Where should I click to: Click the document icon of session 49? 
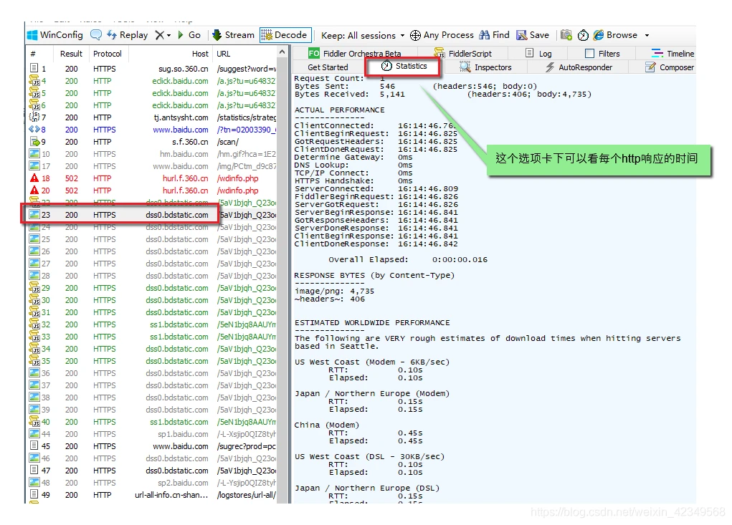click(x=34, y=494)
